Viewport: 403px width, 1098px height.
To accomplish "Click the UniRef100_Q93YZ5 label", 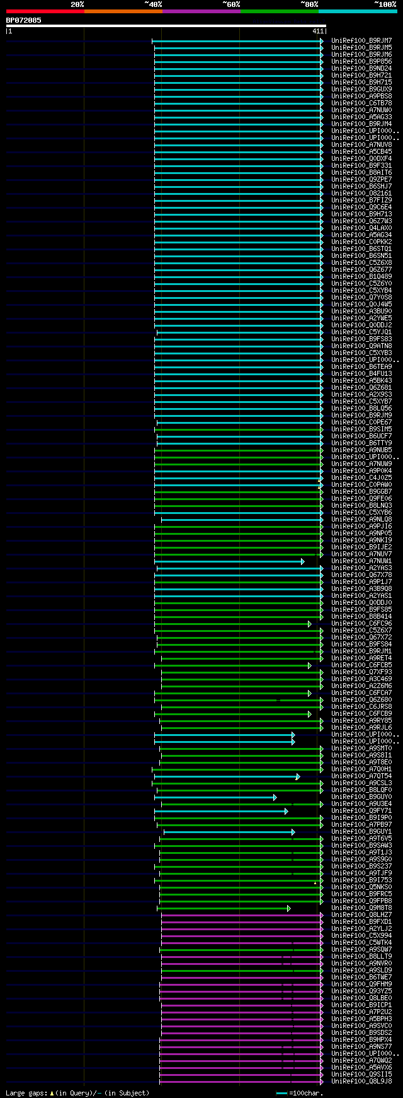I will coord(361,991).
